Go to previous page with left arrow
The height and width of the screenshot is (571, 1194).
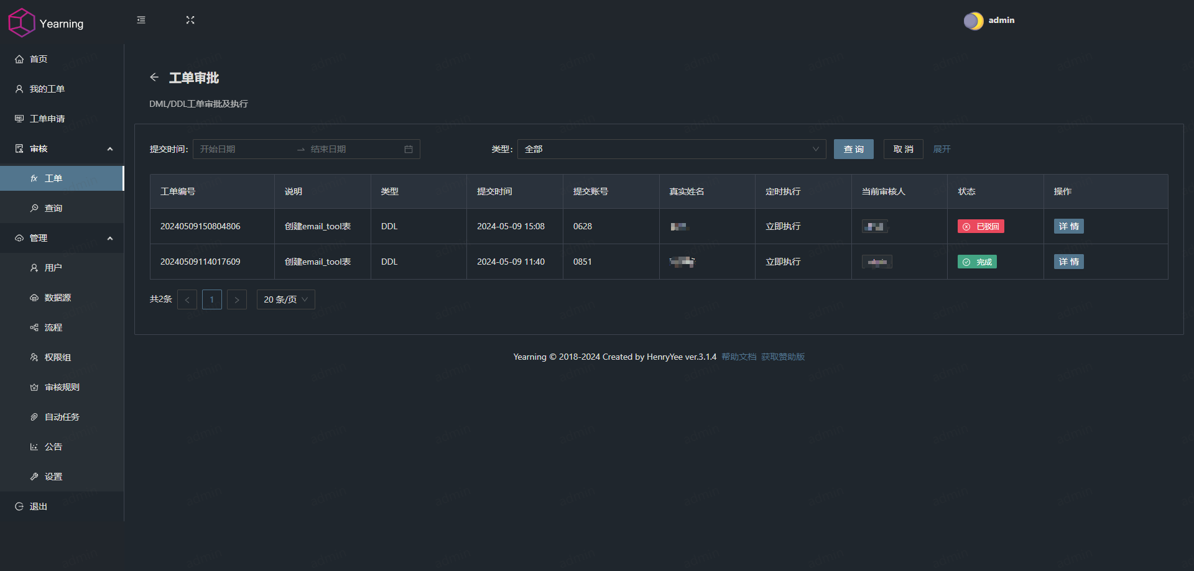coord(187,299)
